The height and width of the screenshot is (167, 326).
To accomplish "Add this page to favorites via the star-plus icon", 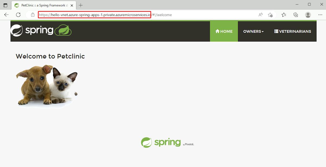I will coord(270,15).
